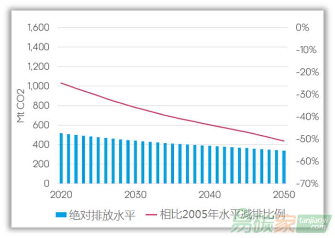335x238 pixels.
Task: Click the blue legend swatch for 绝对排放水平
Action: 60,215
